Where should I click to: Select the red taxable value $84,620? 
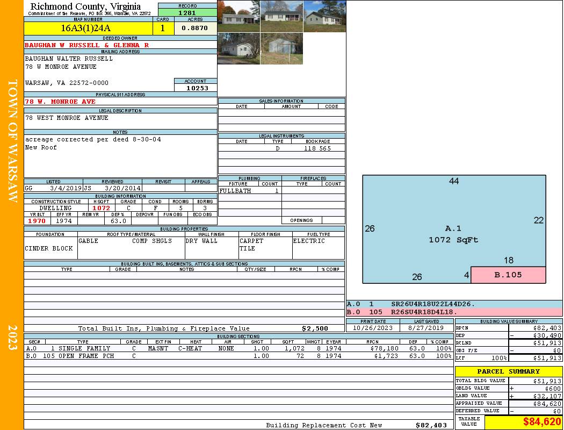tap(542, 421)
